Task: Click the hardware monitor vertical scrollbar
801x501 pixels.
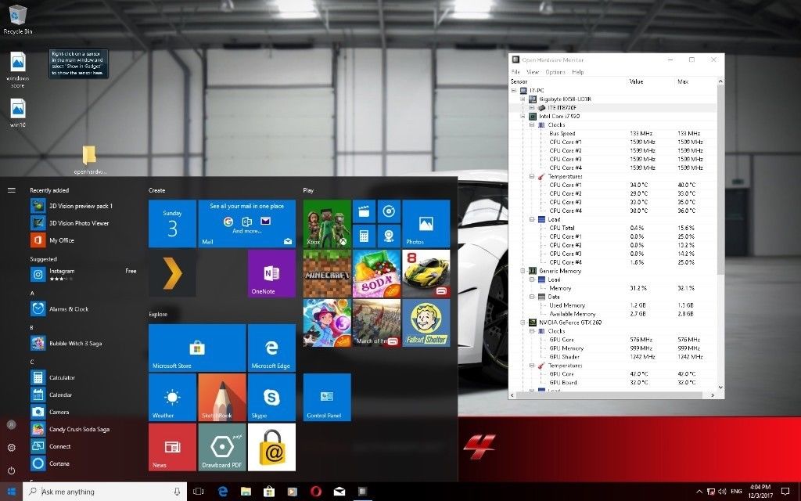Action: (x=720, y=179)
